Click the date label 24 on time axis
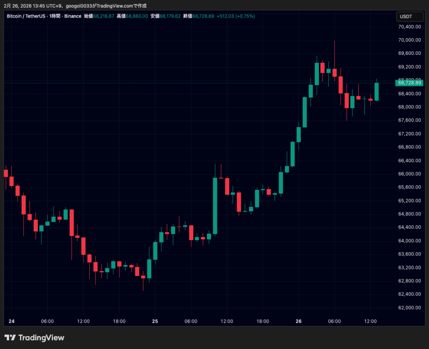Image resolution: width=429 pixels, height=349 pixels. click(x=11, y=321)
